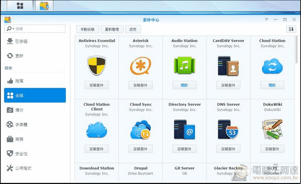The height and width of the screenshot is (184, 301).
Task: Open the Asterisk orange speech bubble icon
Action: coord(140,66)
